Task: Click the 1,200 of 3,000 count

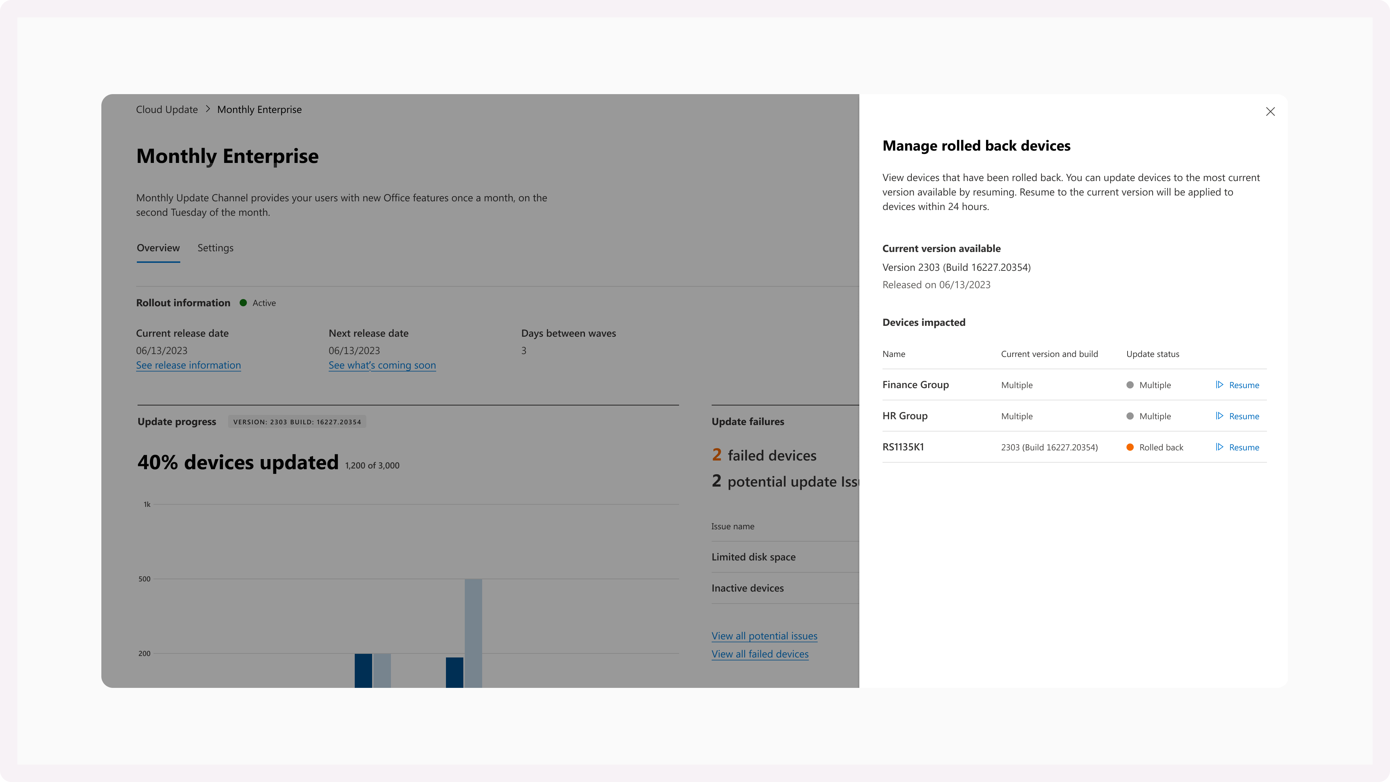Action: coord(372,465)
